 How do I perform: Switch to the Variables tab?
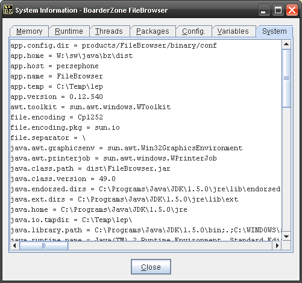233,31
